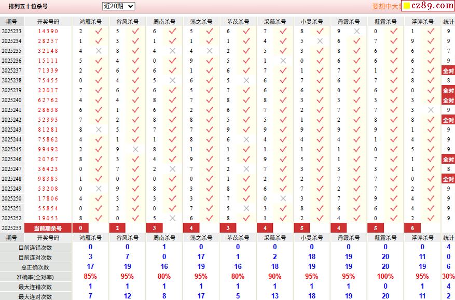Click winning number 14390 in row 2025233
This screenshot has height=300, width=455.
[x=48, y=31]
